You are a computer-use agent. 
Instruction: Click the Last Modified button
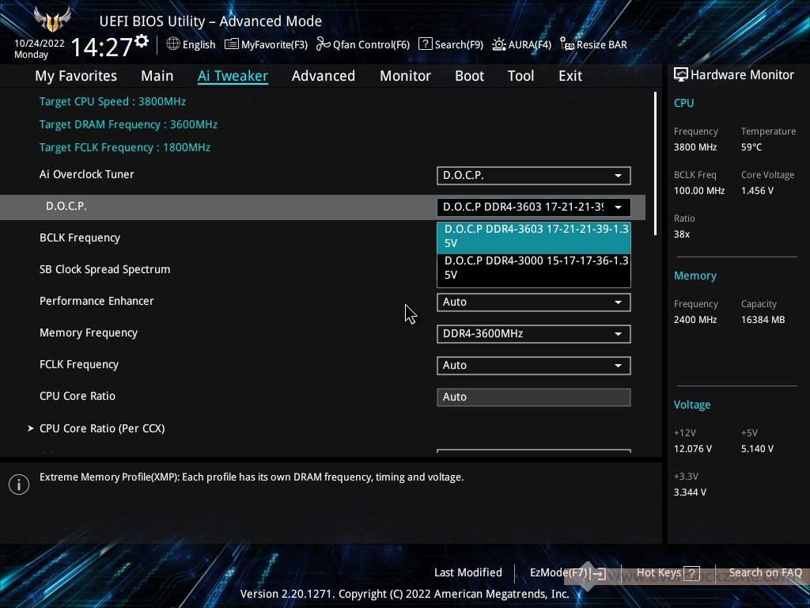[467, 572]
